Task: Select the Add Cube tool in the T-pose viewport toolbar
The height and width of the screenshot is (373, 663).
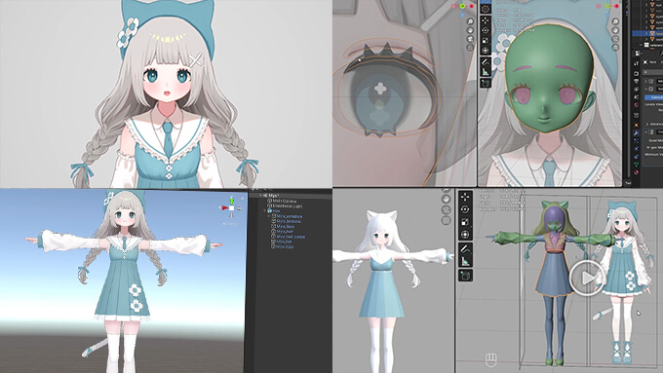Action: pyautogui.click(x=465, y=276)
